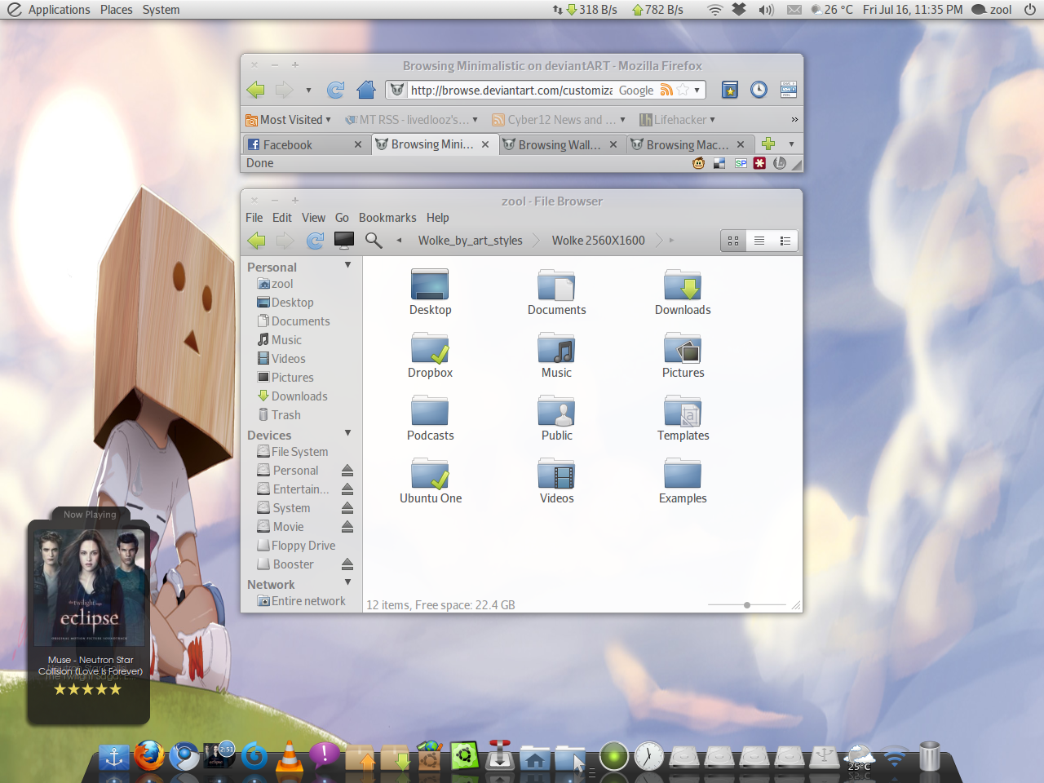Viewport: 1044px width, 783px height.
Task: Eject the Personal drive
Action: tap(347, 471)
